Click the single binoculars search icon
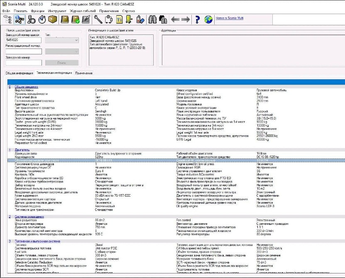 coord(152,20)
